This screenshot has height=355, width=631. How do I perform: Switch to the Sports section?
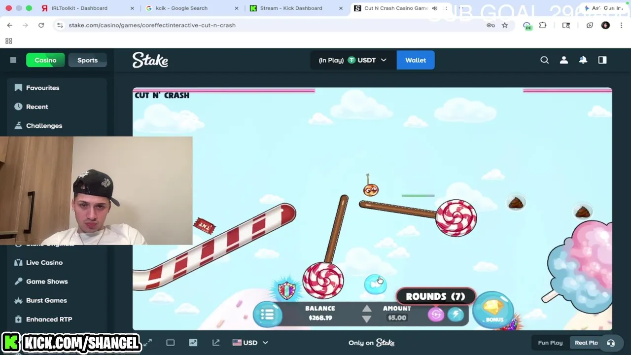pyautogui.click(x=87, y=60)
